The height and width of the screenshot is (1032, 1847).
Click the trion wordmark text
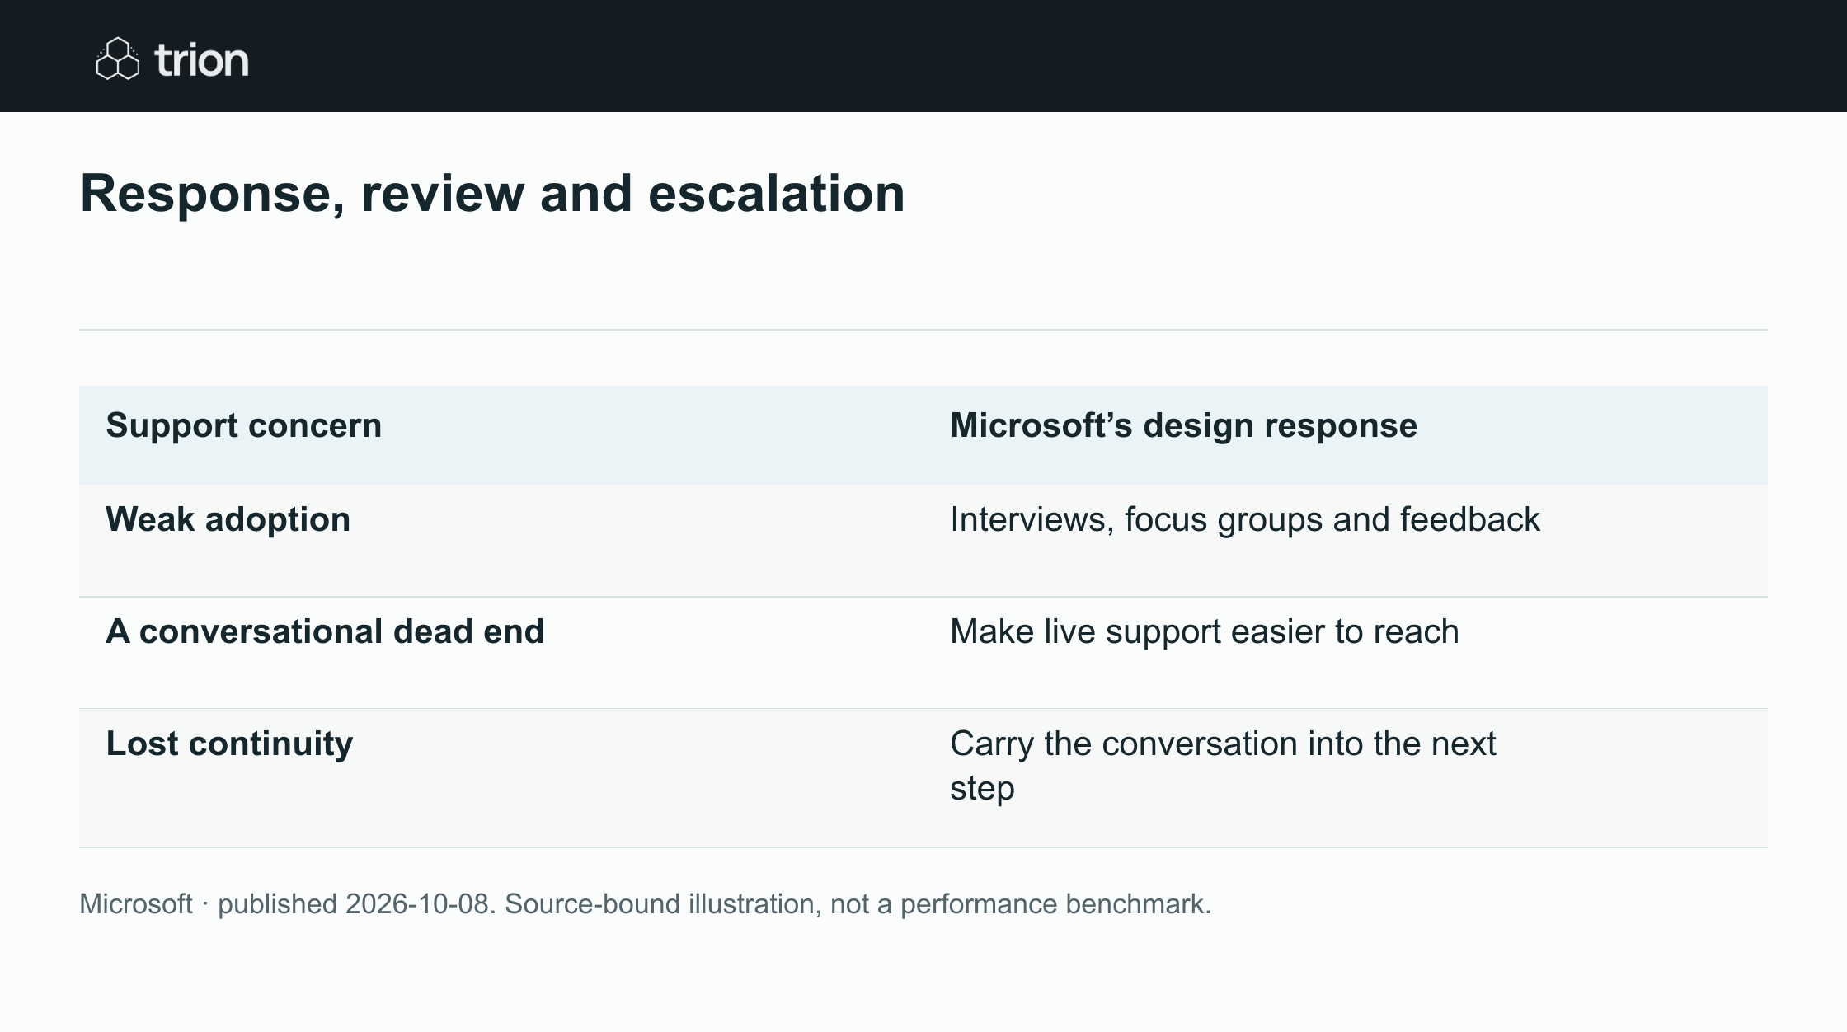click(x=201, y=61)
